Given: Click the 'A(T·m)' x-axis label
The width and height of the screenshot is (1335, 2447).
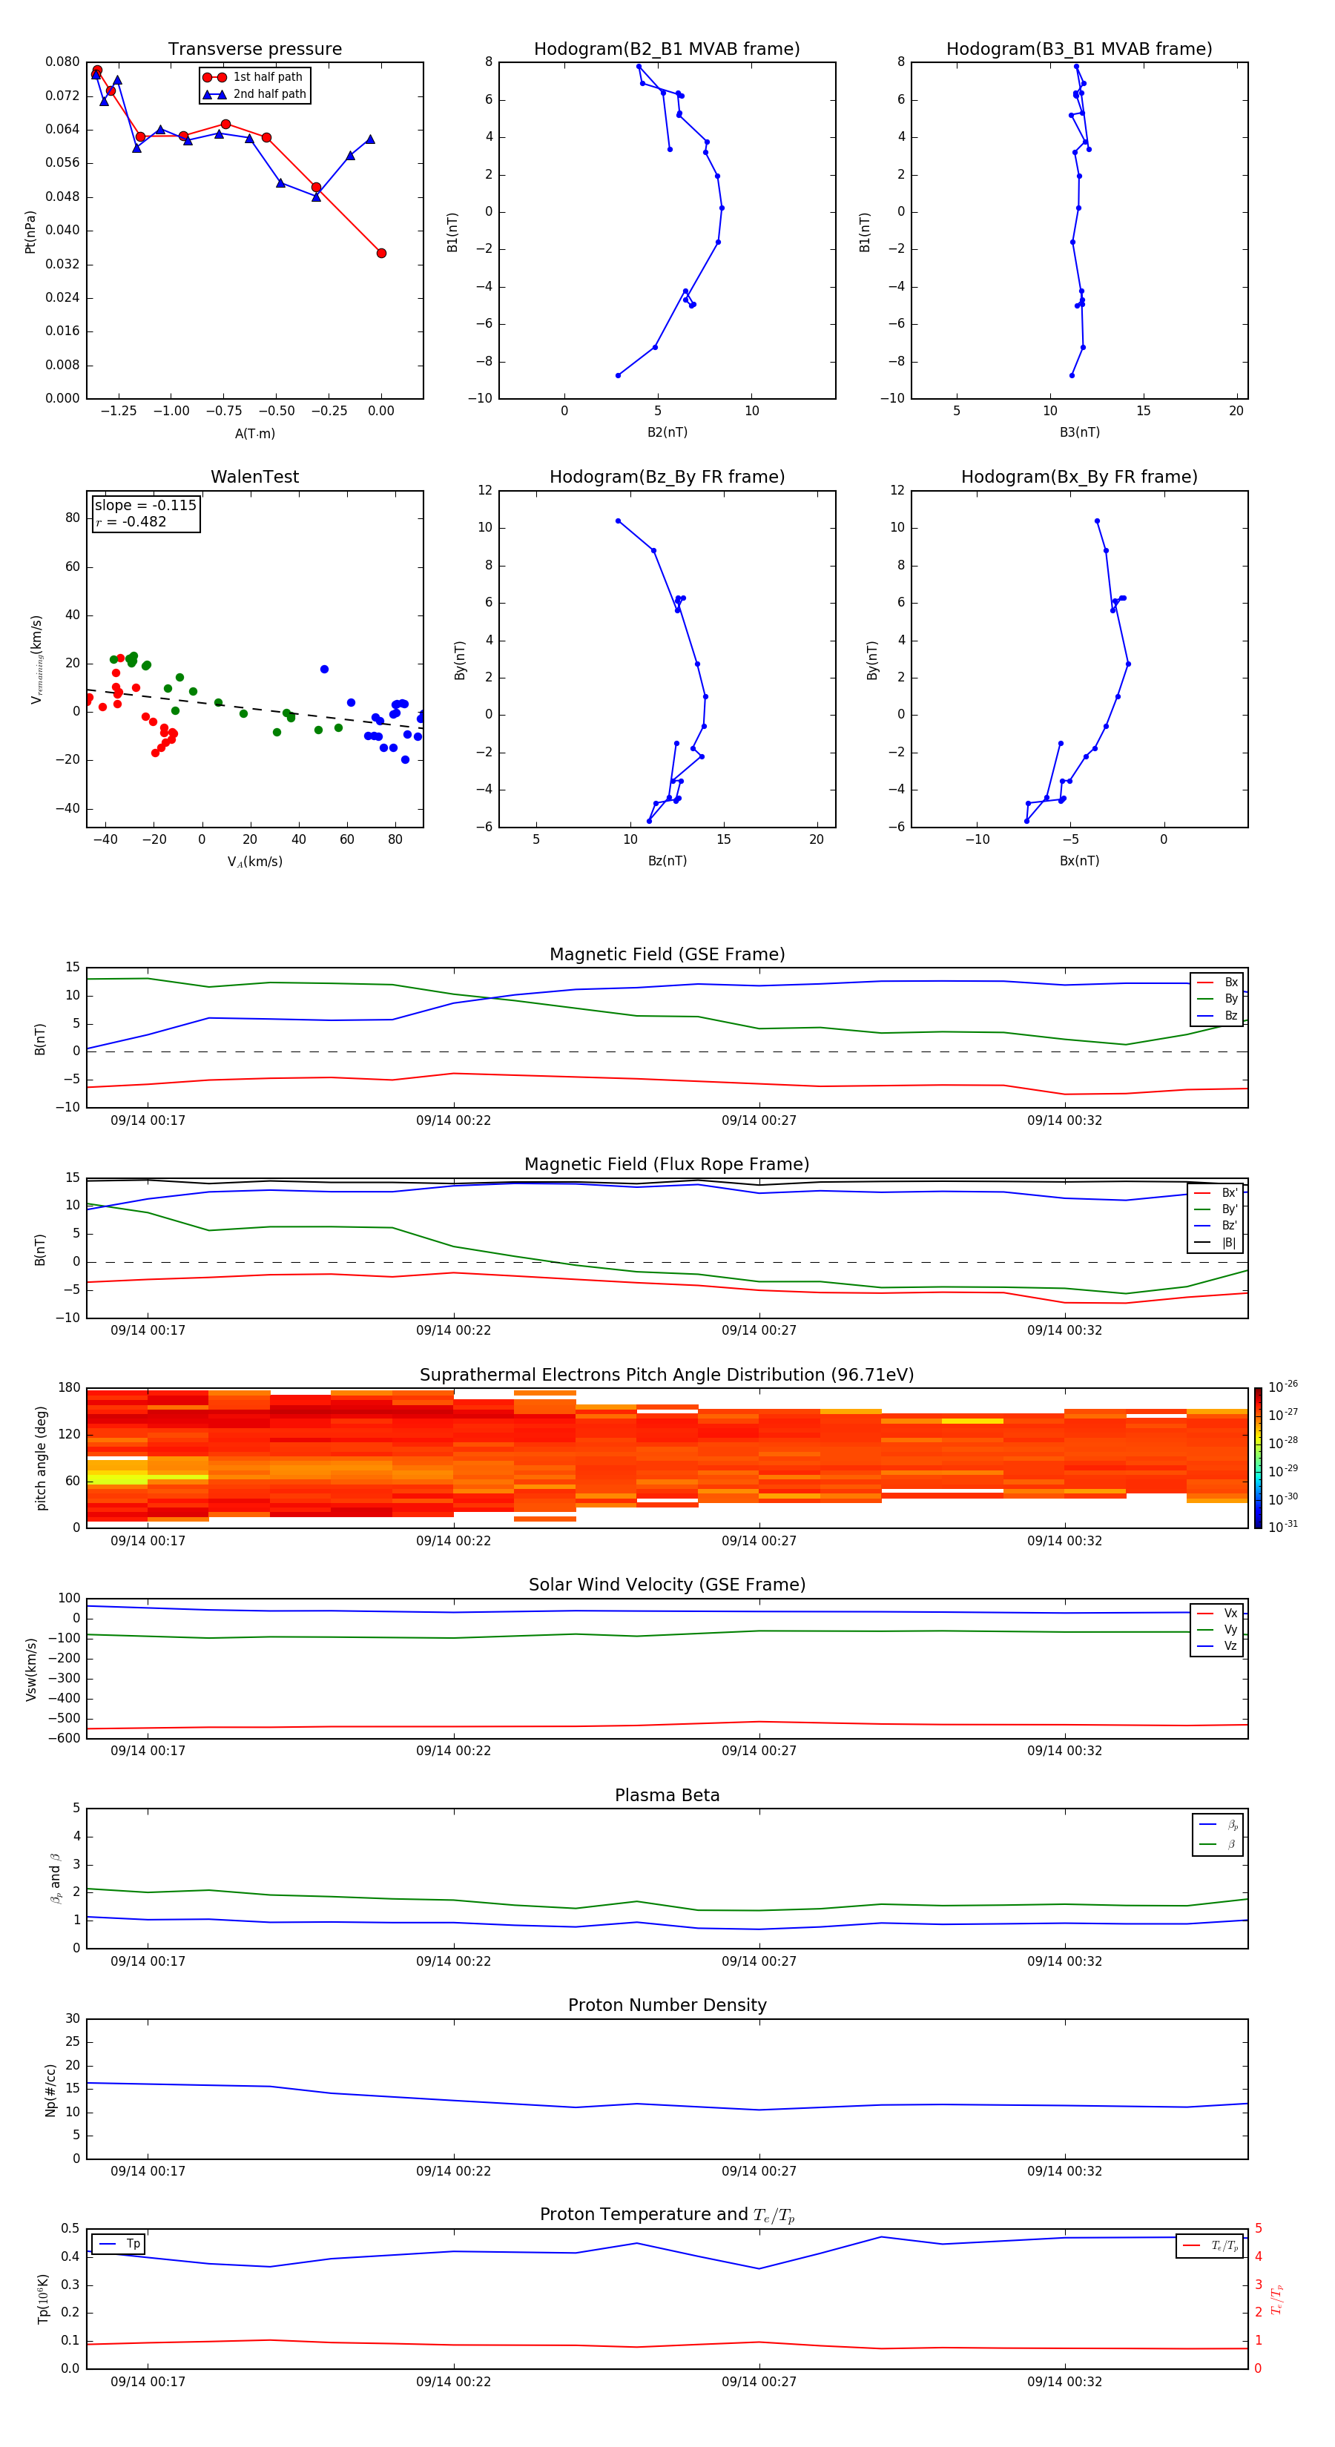Looking at the screenshot, I should (254, 433).
